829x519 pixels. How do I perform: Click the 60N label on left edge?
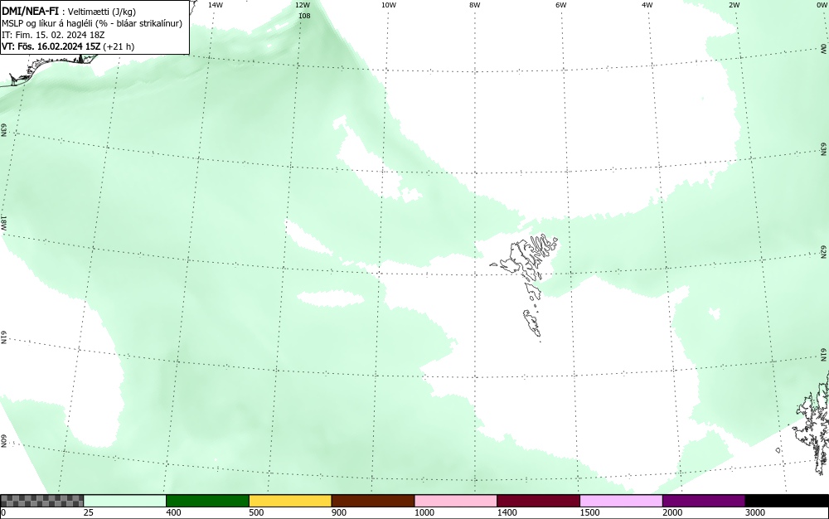pyautogui.click(x=3, y=441)
